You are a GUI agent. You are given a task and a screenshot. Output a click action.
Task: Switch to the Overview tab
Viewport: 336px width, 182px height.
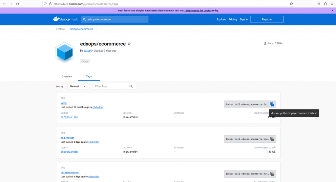(x=67, y=76)
